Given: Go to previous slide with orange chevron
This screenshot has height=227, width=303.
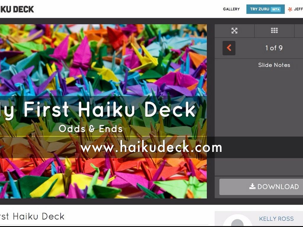Looking at the screenshot, I should click(229, 48).
